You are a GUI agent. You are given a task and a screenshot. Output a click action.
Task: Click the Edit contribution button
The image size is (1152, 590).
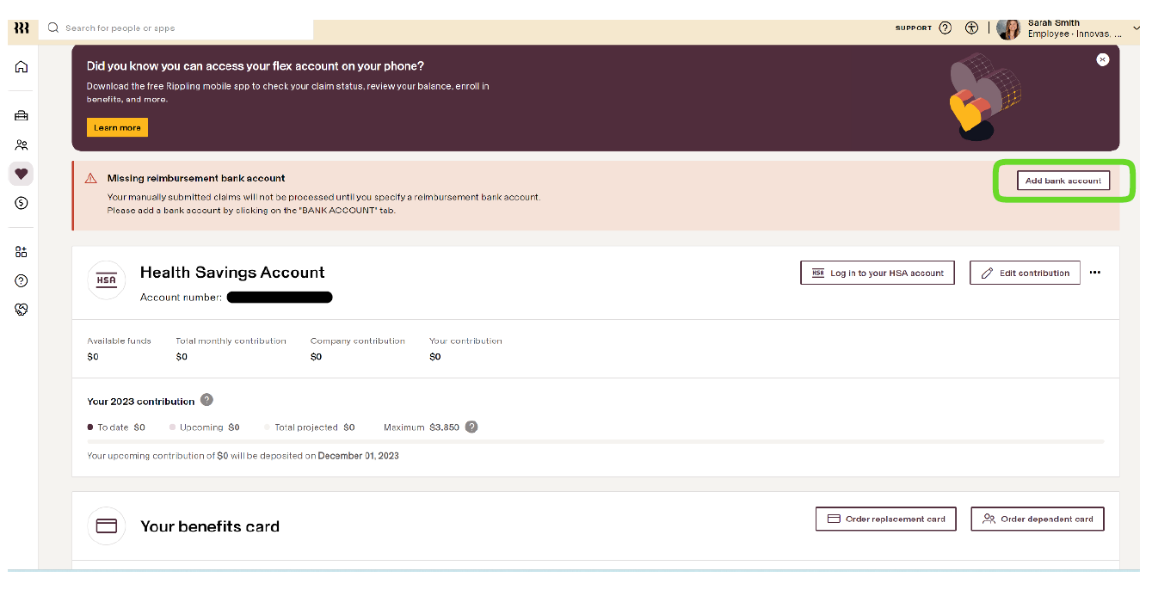tap(1025, 273)
